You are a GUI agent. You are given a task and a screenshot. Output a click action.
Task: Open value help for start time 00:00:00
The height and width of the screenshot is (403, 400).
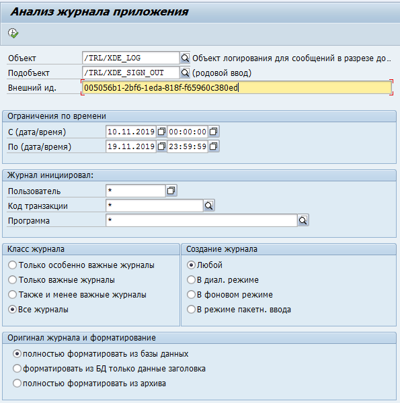point(213,132)
